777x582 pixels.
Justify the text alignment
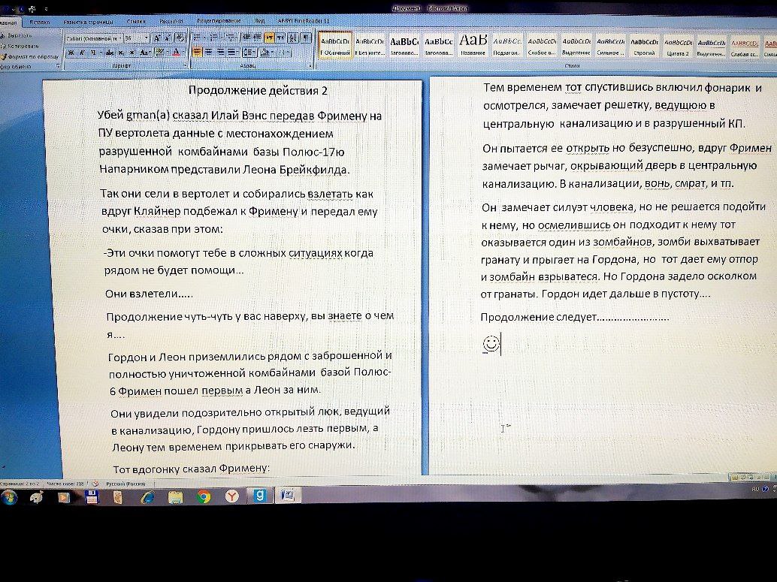coord(231,52)
